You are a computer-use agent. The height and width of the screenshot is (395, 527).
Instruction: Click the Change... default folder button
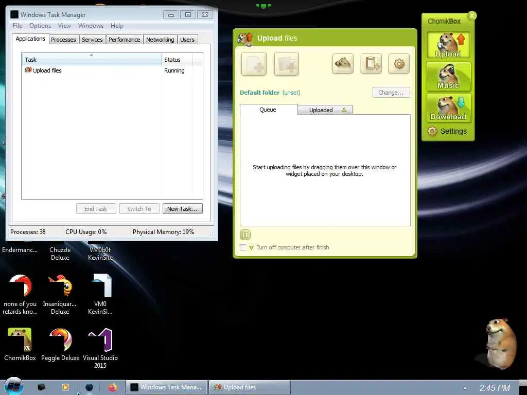391,93
